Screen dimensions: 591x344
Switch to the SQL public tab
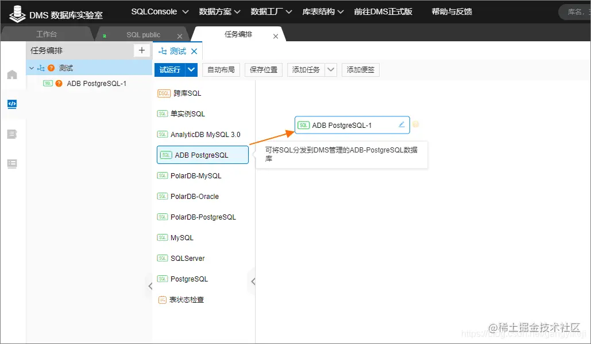143,34
